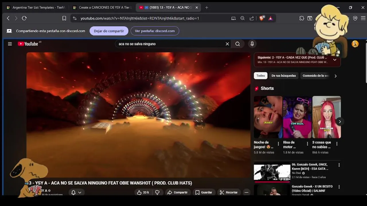The height and width of the screenshot is (206, 367).
Task: Open options for Risa de motor short
Action: [307, 144]
